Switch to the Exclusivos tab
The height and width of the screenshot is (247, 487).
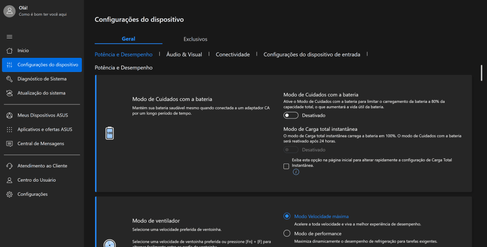195,39
